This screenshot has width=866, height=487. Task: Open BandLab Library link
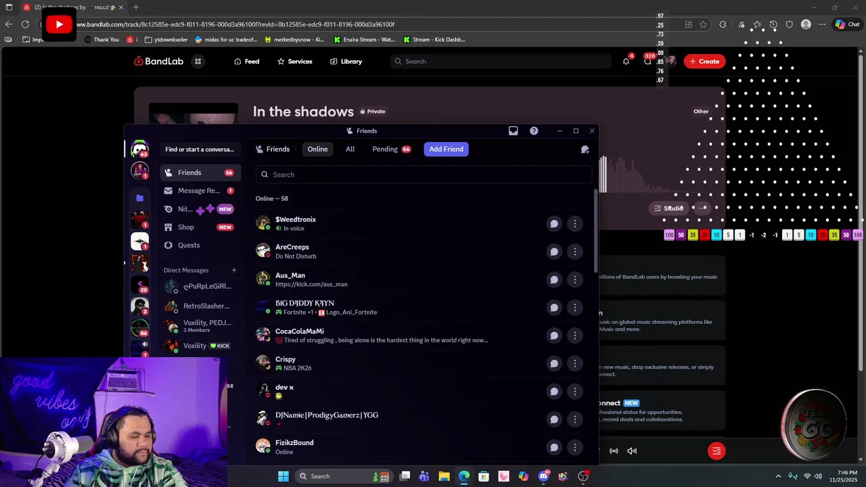[x=346, y=62]
